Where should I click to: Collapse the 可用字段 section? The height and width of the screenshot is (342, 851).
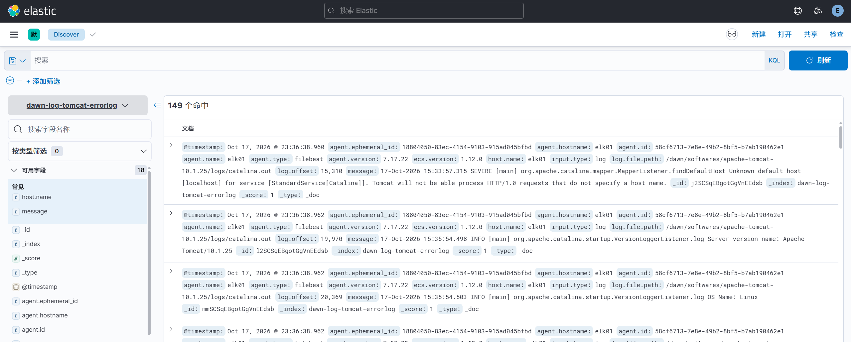14,170
